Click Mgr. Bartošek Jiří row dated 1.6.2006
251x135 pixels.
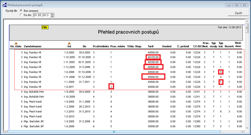(34, 126)
